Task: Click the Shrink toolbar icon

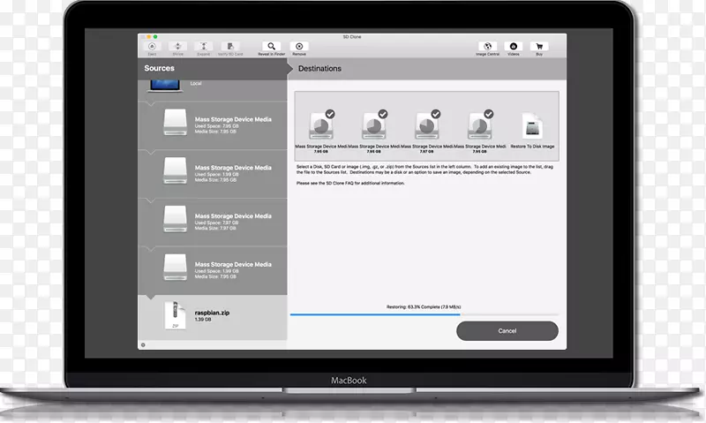Action: (x=177, y=46)
